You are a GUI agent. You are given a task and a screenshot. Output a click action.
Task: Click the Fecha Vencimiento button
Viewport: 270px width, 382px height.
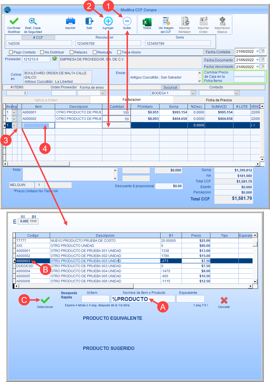pos(219,67)
